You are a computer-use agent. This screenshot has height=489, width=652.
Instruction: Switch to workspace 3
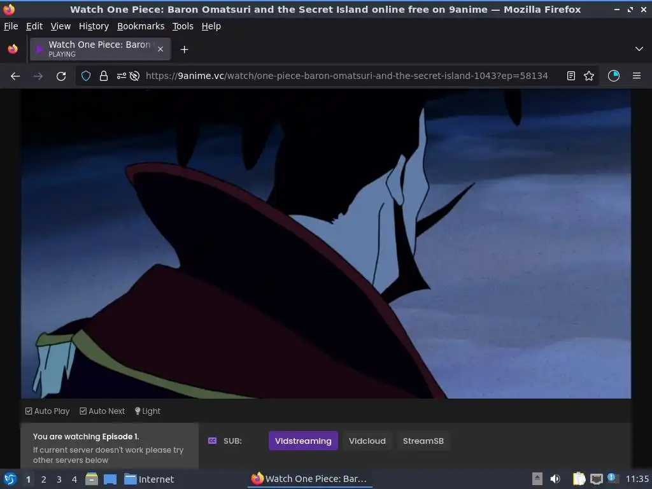(59, 479)
